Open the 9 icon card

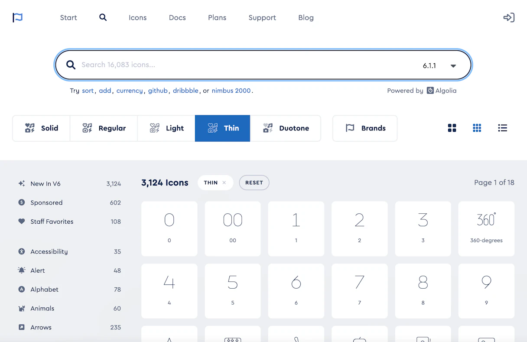(486, 291)
